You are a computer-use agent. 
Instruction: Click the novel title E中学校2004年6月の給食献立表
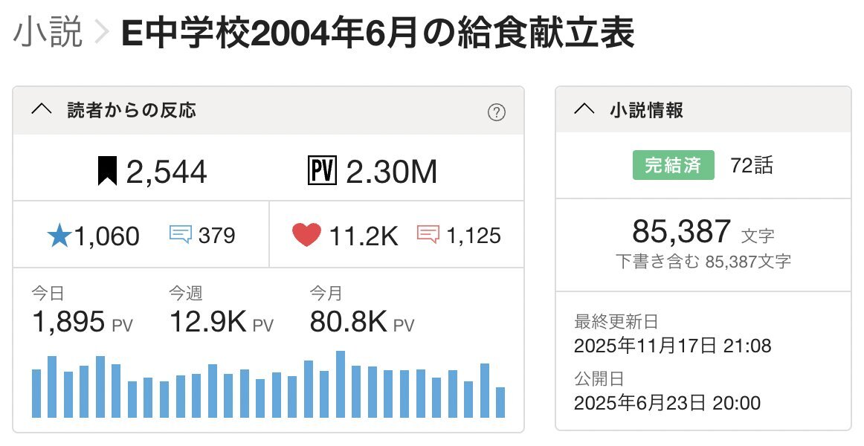coord(378,36)
